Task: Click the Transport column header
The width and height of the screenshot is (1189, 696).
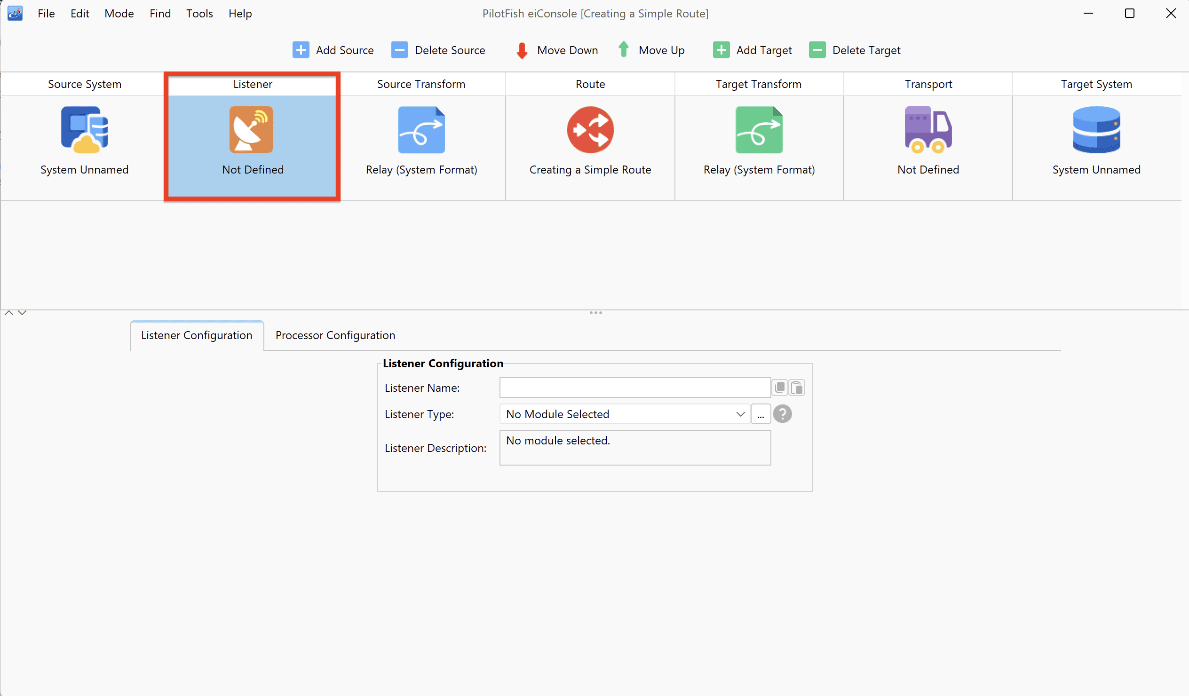Action: 928,84
